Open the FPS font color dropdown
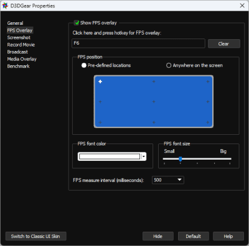 pos(112,157)
